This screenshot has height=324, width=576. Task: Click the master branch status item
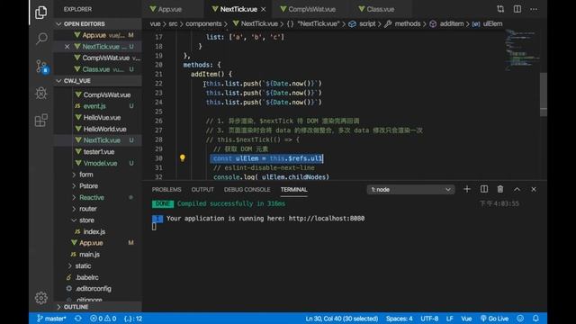pos(51,319)
